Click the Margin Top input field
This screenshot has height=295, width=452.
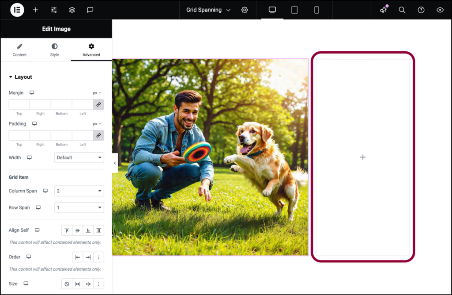(19, 104)
